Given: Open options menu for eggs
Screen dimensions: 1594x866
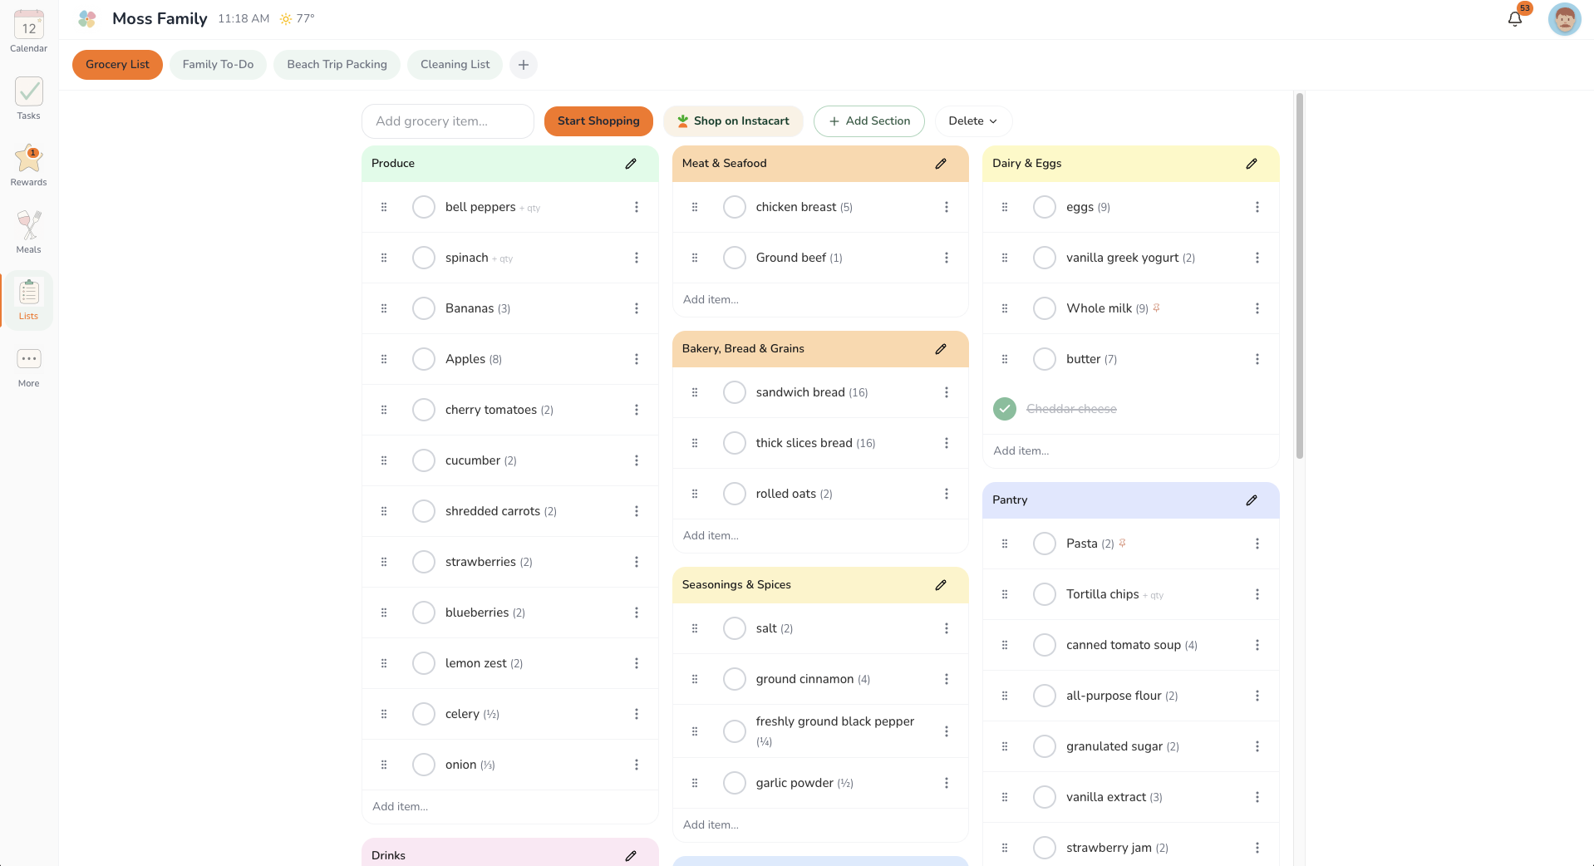Looking at the screenshot, I should coord(1257,207).
